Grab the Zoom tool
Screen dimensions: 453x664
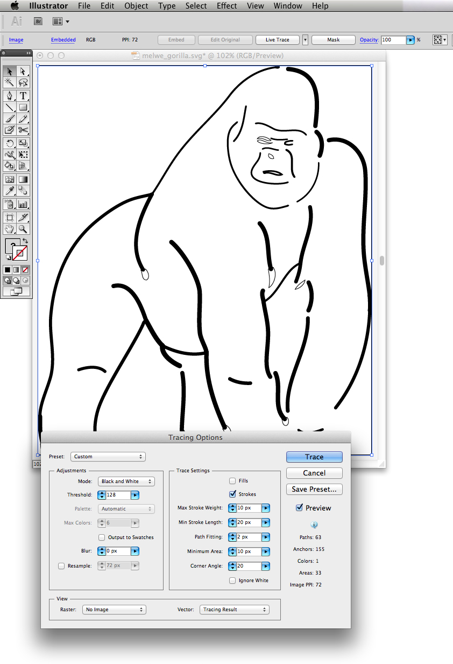[x=22, y=229]
